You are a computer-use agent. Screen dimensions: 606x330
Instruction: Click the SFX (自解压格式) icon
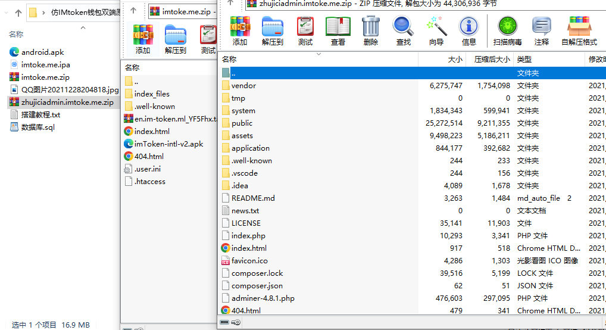pyautogui.click(x=579, y=31)
